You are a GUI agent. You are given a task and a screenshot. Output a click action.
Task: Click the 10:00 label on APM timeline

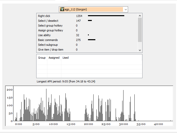(54, 124)
